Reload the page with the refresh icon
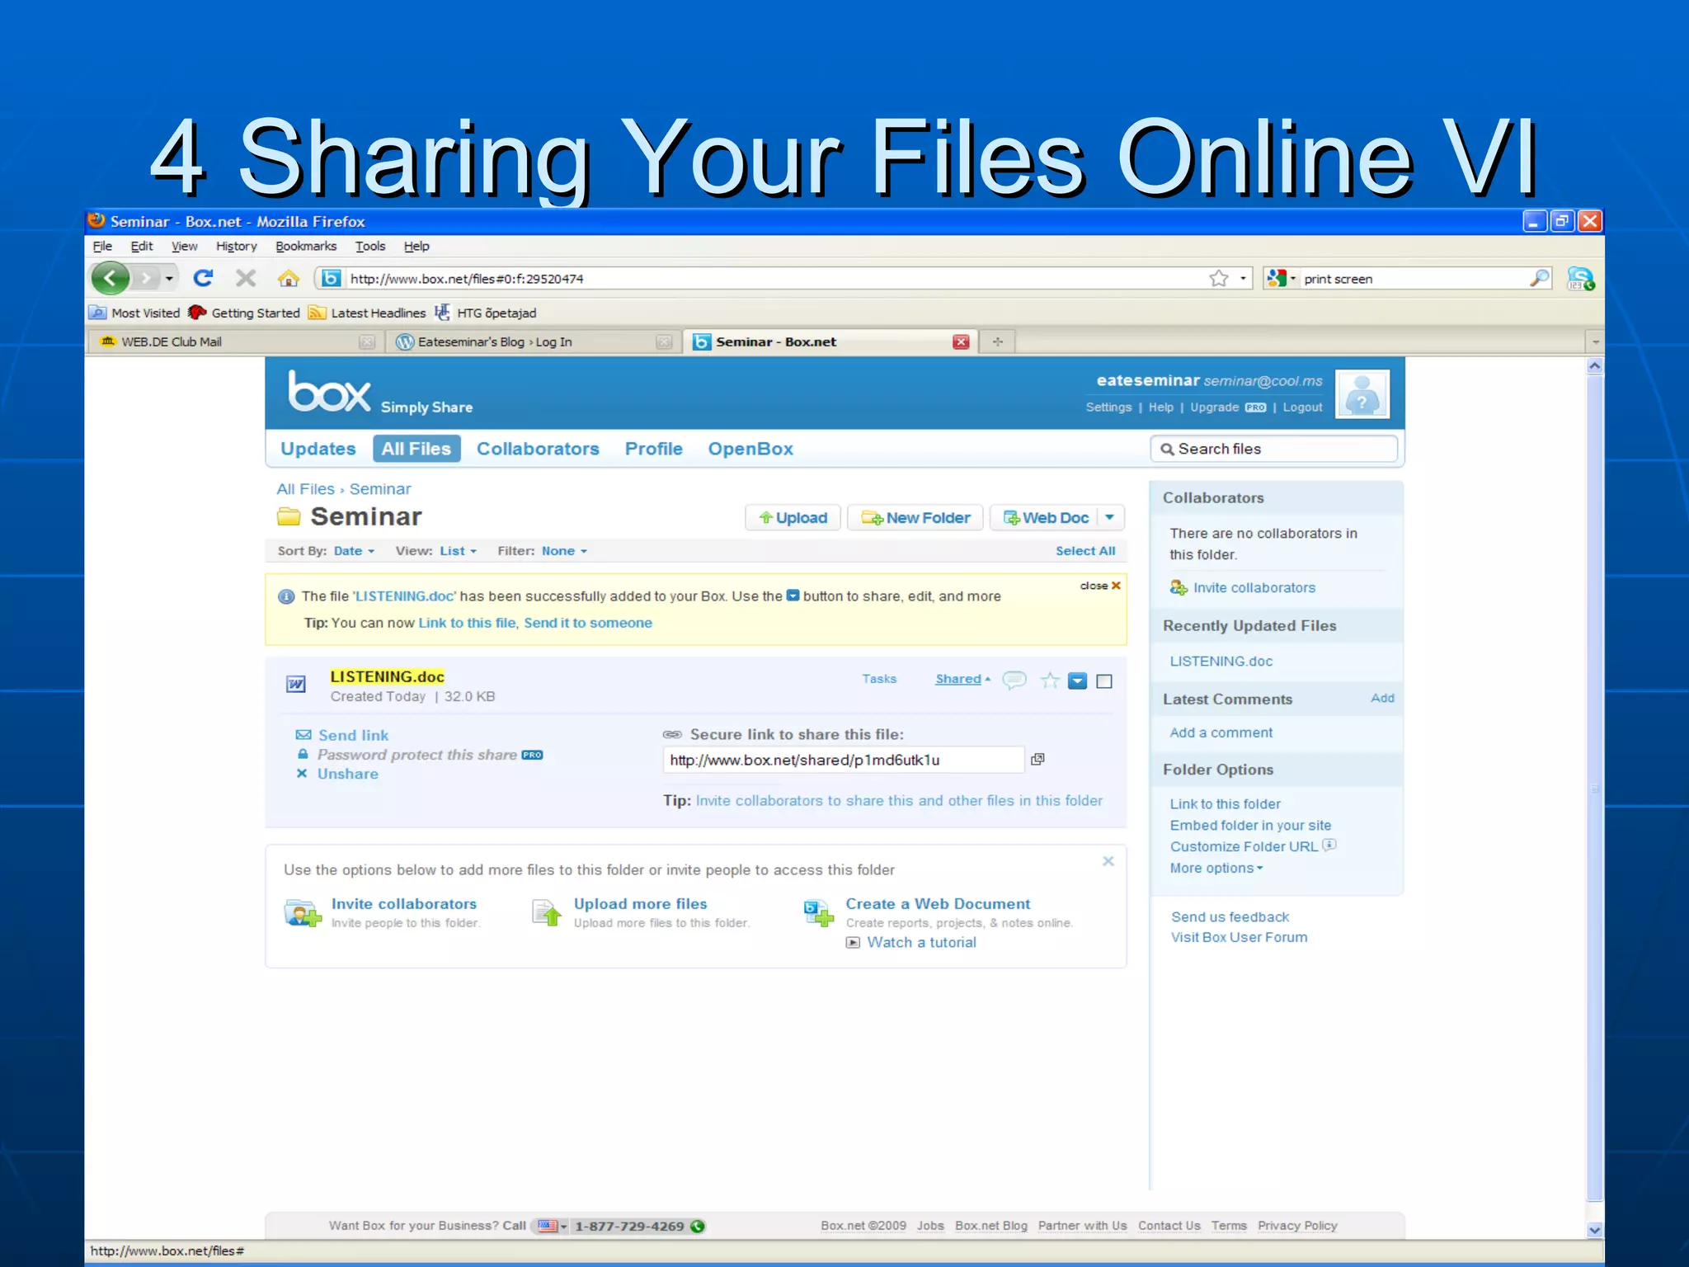The width and height of the screenshot is (1689, 1267). pyautogui.click(x=203, y=278)
